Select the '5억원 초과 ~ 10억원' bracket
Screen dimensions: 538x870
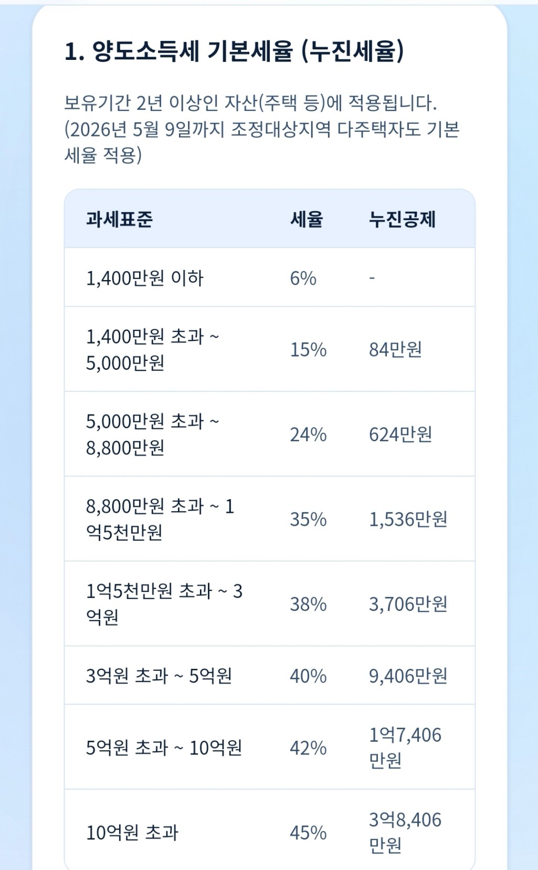click(164, 747)
